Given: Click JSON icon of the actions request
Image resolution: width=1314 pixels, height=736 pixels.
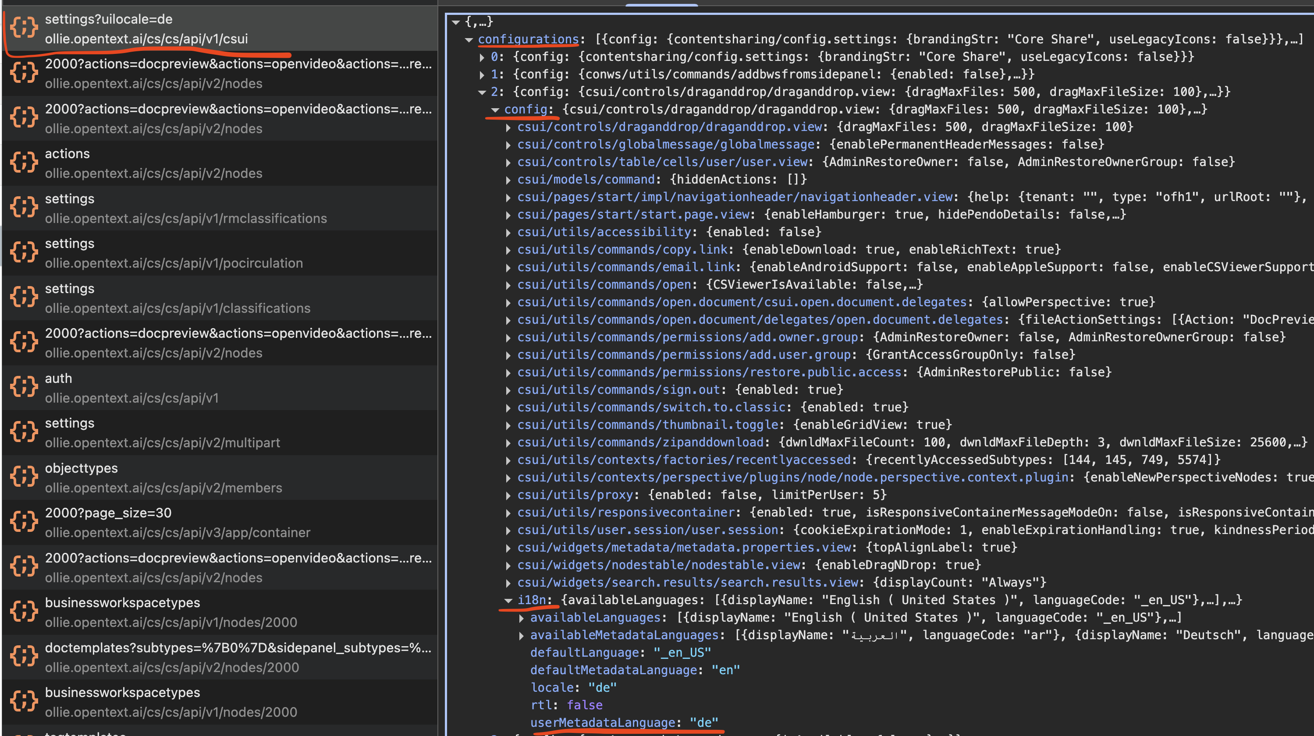Looking at the screenshot, I should 24,163.
